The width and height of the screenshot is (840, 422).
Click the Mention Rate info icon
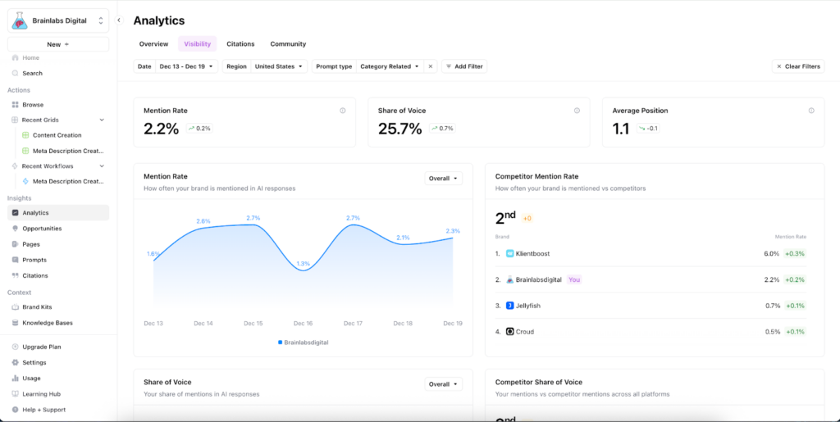[x=342, y=111]
